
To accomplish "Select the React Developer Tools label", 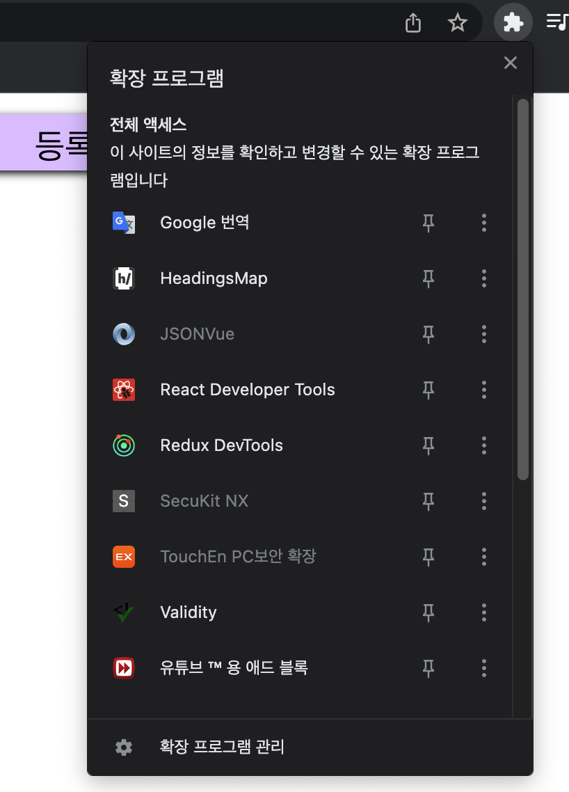I will [248, 390].
